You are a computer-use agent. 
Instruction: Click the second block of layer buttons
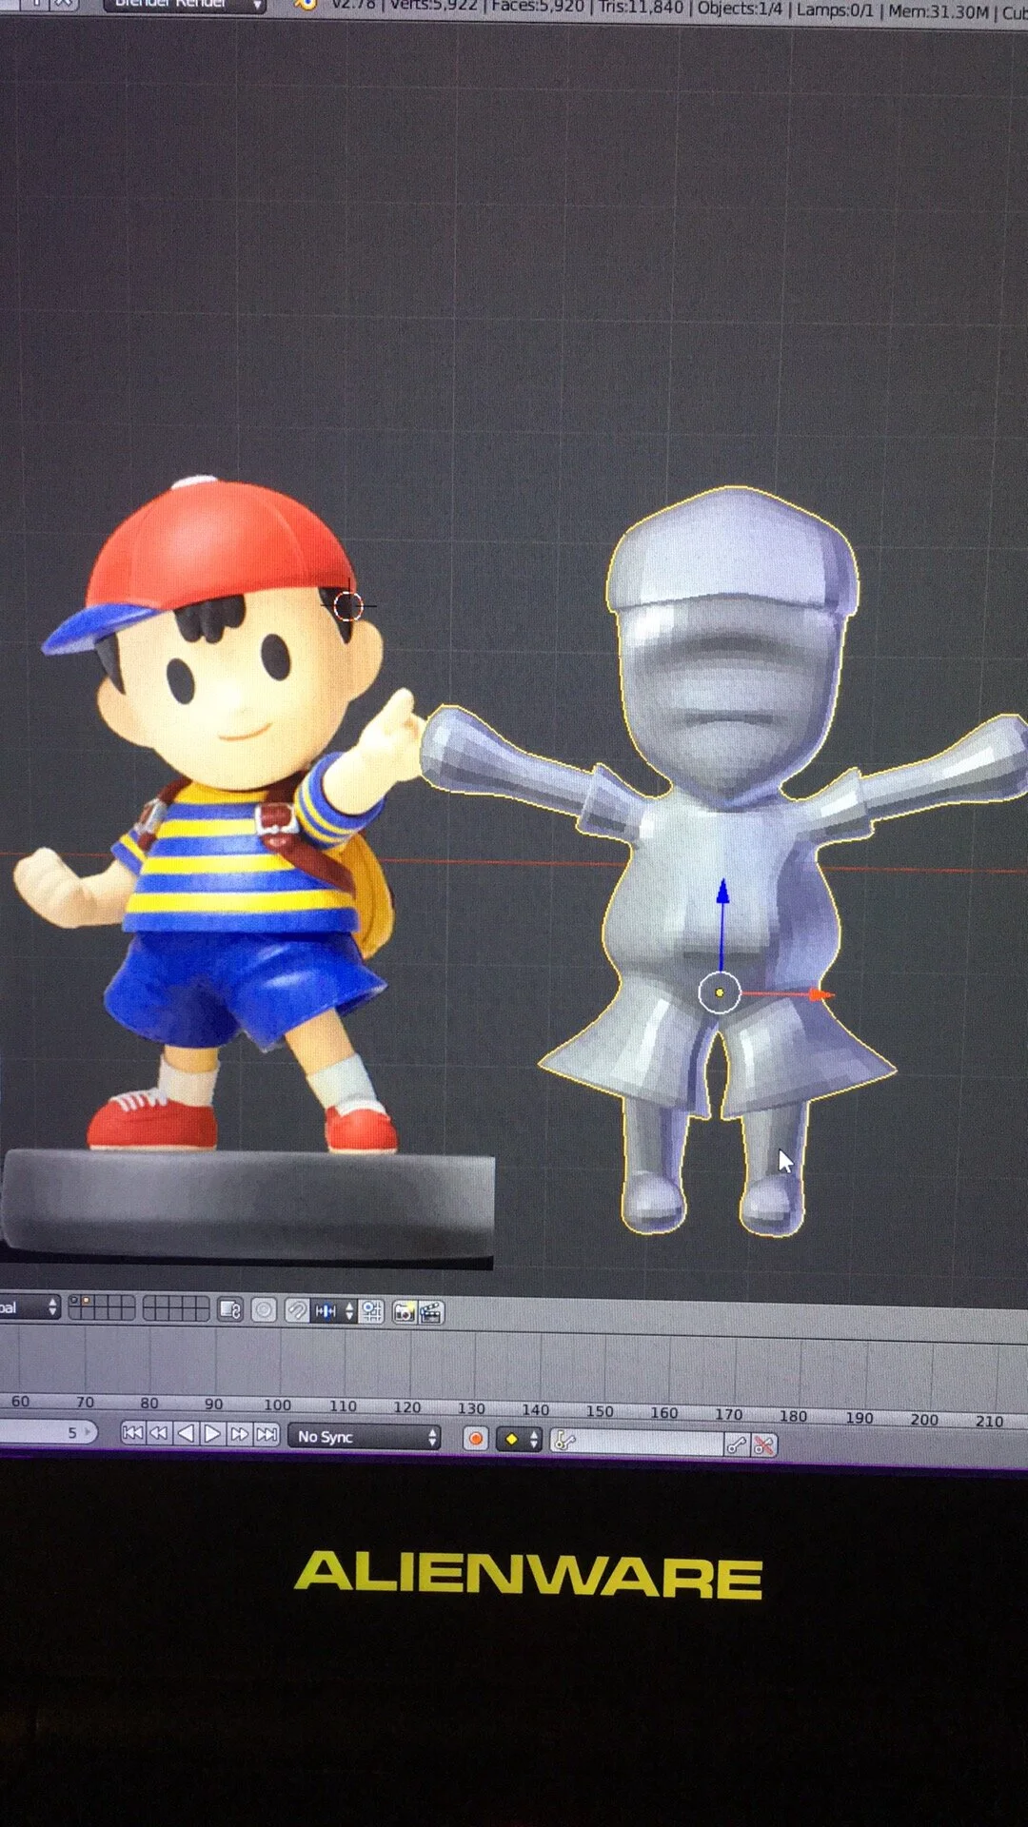click(x=176, y=1309)
